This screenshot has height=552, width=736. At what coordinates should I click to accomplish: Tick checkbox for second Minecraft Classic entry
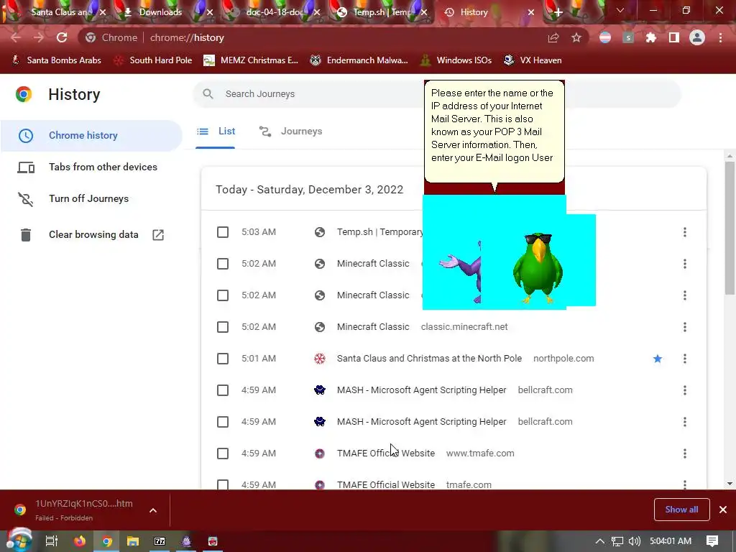[x=223, y=295]
